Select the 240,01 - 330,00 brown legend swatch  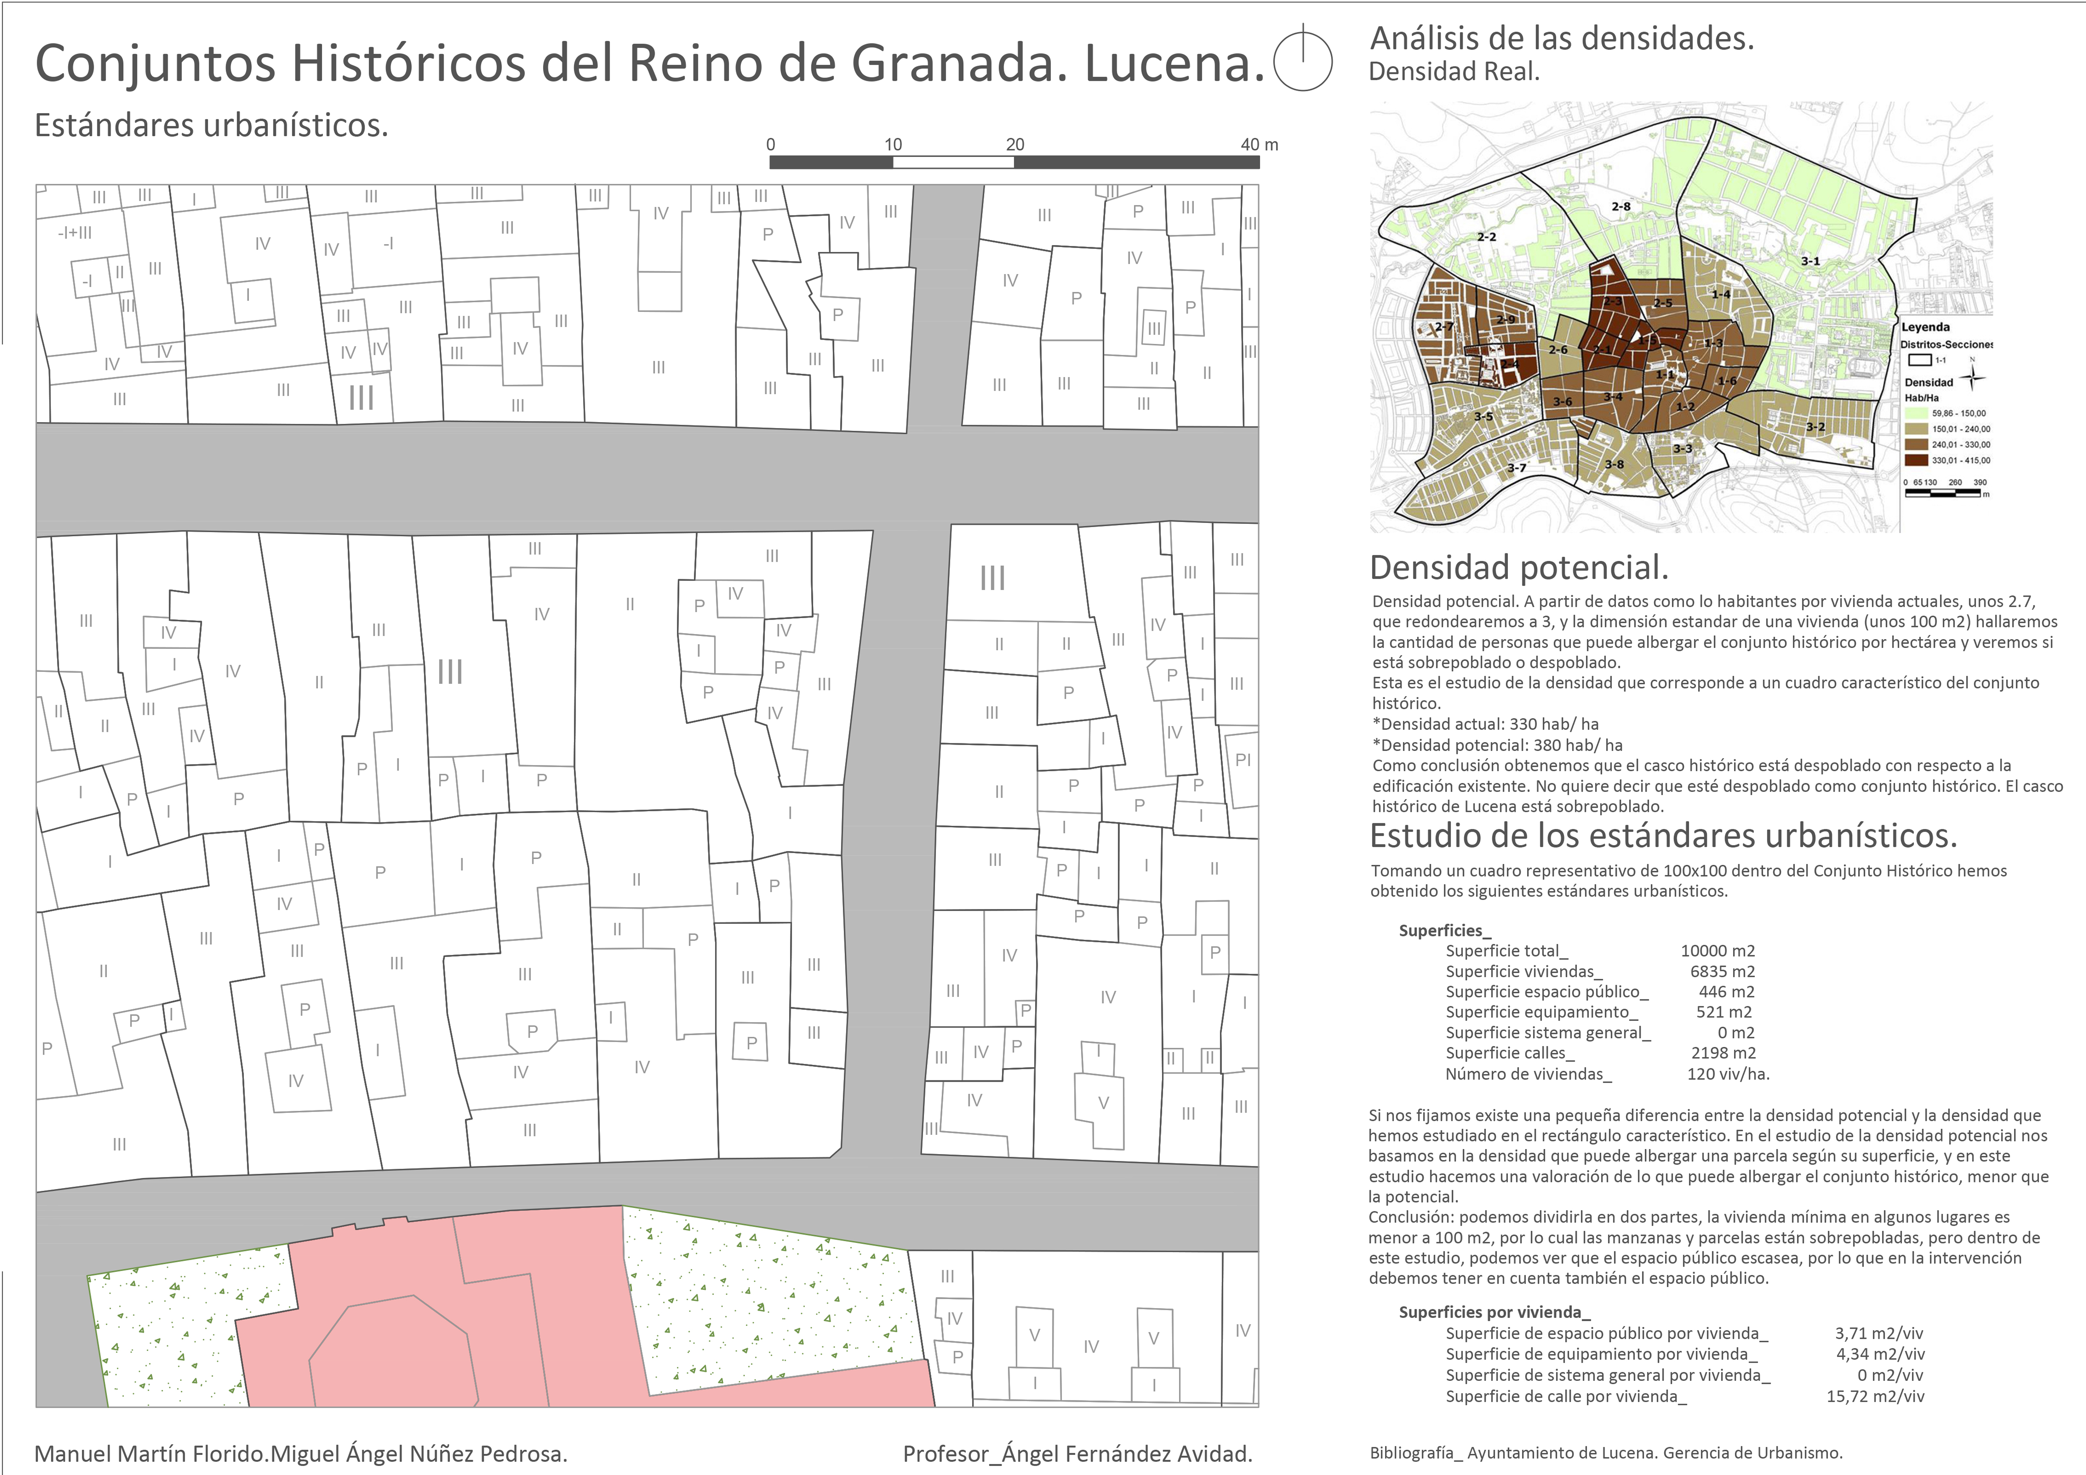1916,444
